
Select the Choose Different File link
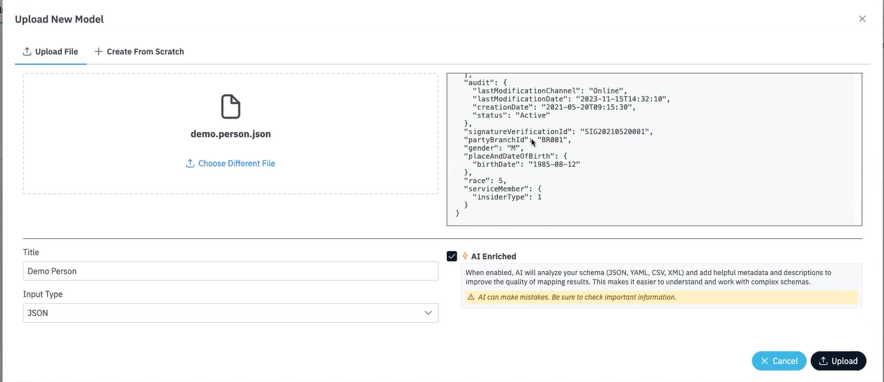coord(237,163)
